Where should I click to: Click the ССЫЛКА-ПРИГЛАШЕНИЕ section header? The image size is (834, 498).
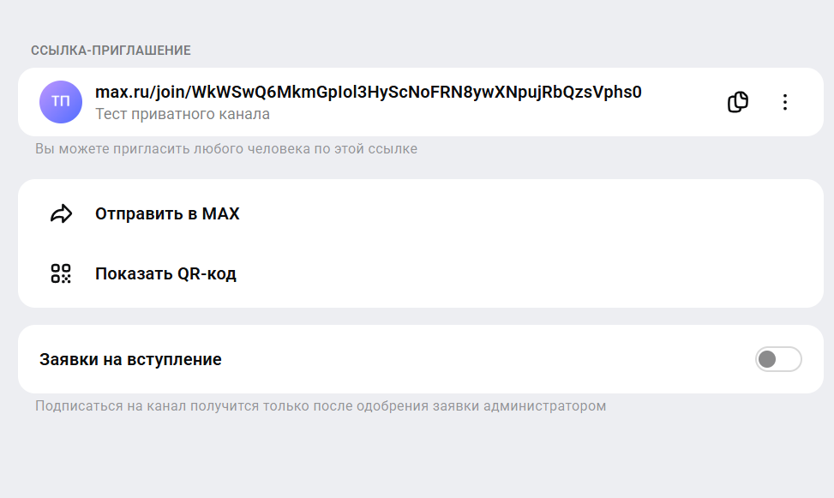pos(111,51)
